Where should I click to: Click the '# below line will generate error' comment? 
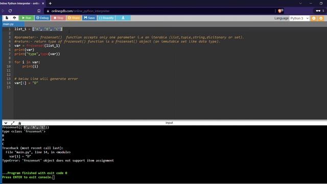click(x=46, y=79)
